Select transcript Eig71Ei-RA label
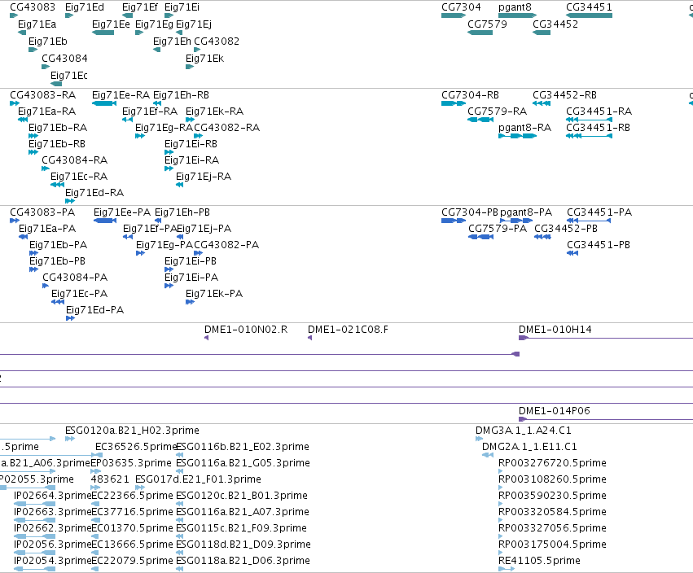Image resolution: width=693 pixels, height=573 pixels. [x=192, y=160]
